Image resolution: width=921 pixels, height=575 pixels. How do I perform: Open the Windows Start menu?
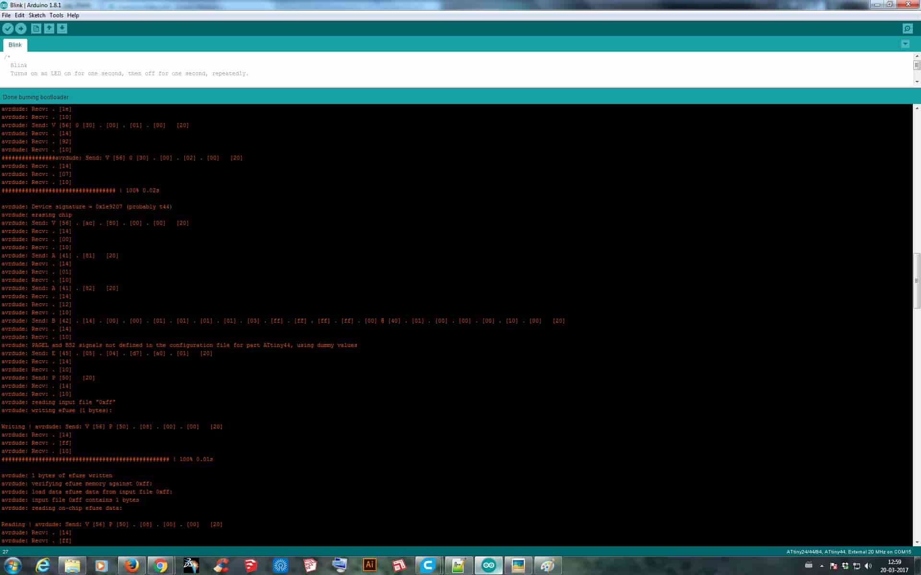13,566
